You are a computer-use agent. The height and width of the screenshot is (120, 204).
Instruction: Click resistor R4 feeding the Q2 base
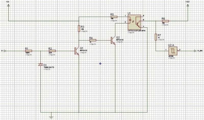coord(93,40)
